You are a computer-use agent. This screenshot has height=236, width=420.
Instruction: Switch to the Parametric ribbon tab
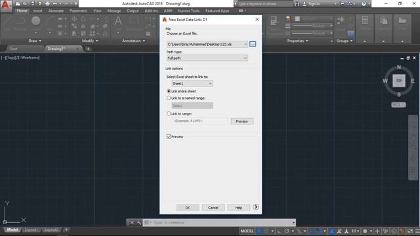[x=79, y=10]
